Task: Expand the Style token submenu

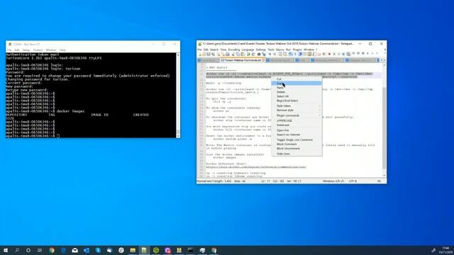Action: [297, 106]
